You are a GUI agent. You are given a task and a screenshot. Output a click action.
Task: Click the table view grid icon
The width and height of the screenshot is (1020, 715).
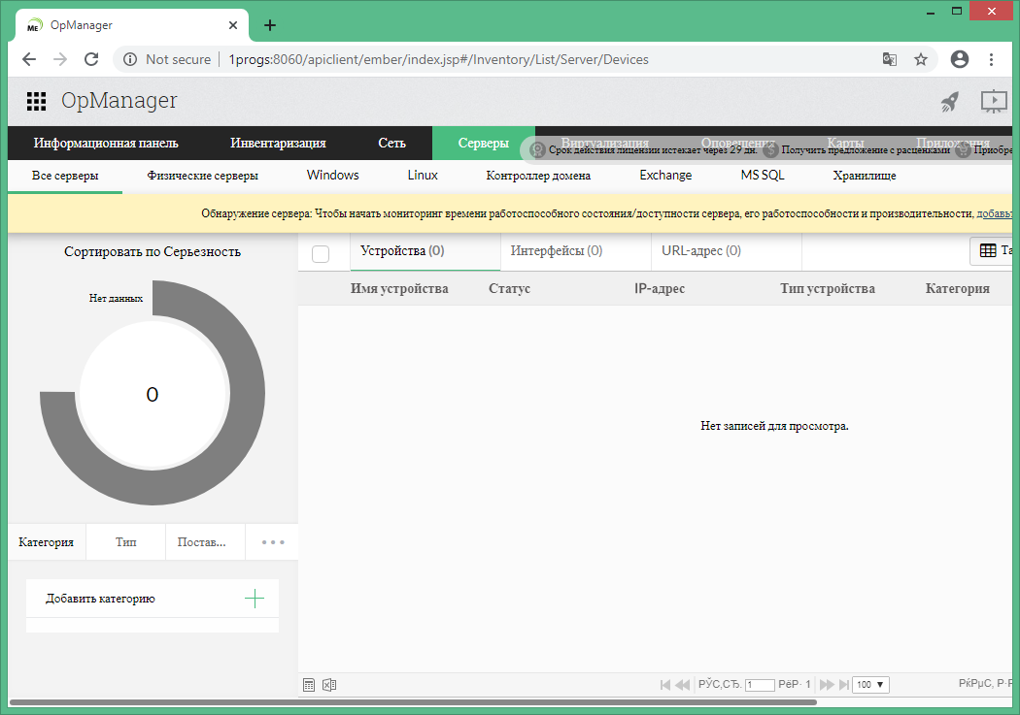(x=988, y=250)
